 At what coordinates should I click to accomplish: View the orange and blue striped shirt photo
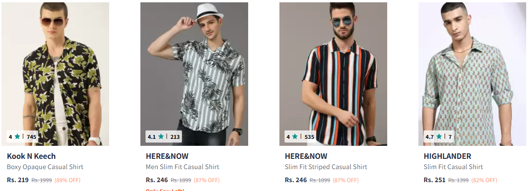334,74
